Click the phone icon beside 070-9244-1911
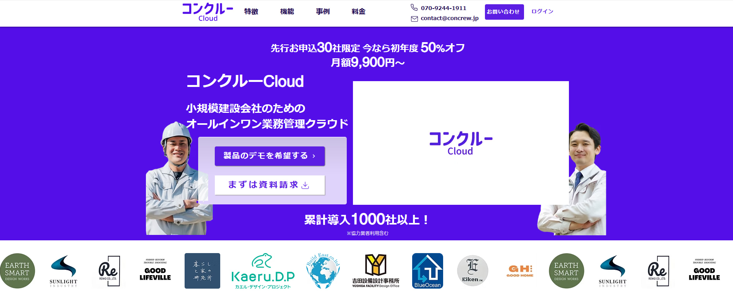This screenshot has height=301, width=733. [x=414, y=8]
